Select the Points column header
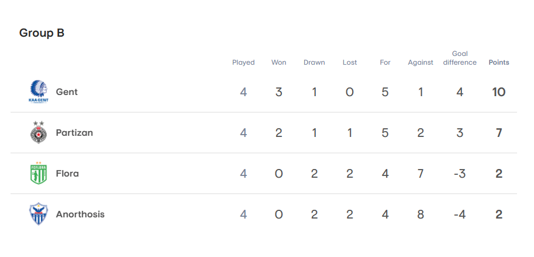Image resolution: width=534 pixels, height=257 pixels. pyautogui.click(x=499, y=62)
